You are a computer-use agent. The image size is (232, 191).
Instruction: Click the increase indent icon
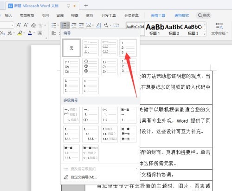pos(81,25)
